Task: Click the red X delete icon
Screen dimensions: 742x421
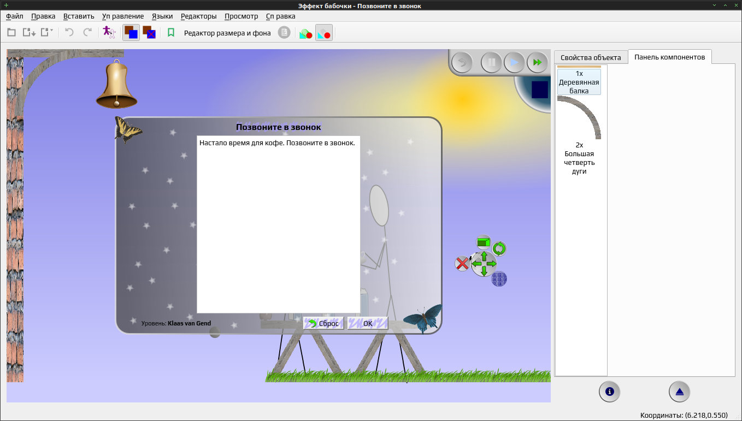Action: click(462, 264)
